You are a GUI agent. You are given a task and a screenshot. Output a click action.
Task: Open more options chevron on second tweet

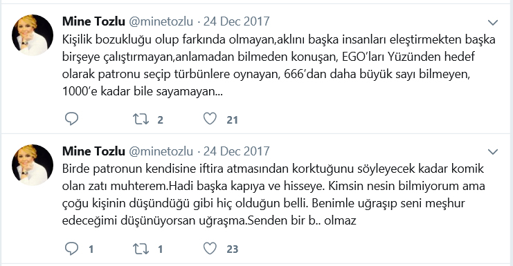click(x=493, y=152)
